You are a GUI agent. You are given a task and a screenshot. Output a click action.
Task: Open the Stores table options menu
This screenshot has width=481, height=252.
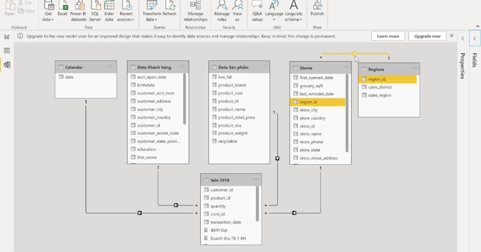[x=346, y=68]
